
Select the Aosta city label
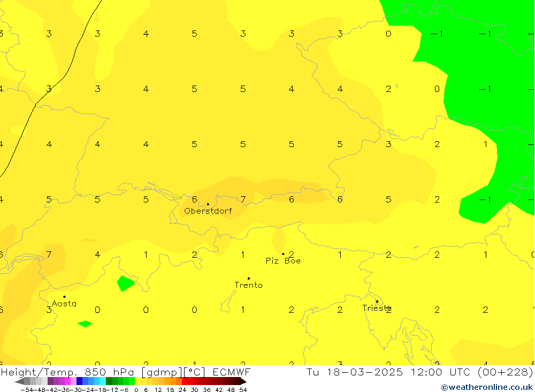pyautogui.click(x=64, y=303)
